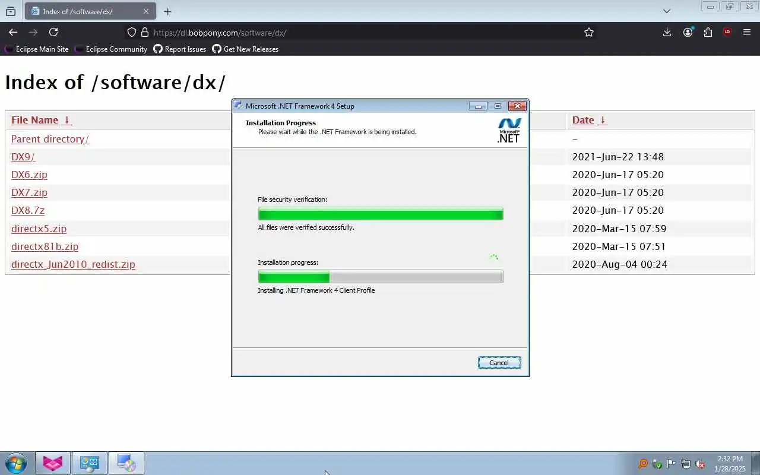Download the directx_Jun2010_redist.zip link
760x475 pixels.
tap(73, 264)
